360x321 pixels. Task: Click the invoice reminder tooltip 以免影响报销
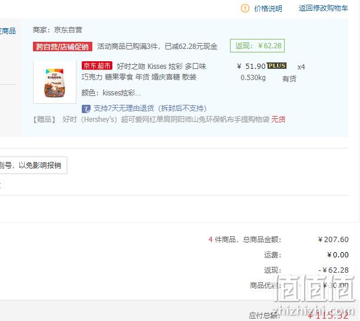click(34, 166)
